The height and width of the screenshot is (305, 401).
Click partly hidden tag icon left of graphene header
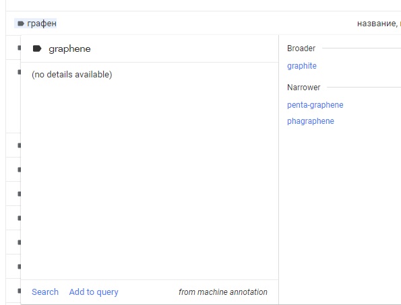coord(19,48)
